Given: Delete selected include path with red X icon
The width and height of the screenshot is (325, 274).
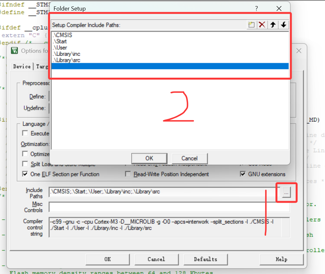Looking at the screenshot, I should (x=262, y=25).
